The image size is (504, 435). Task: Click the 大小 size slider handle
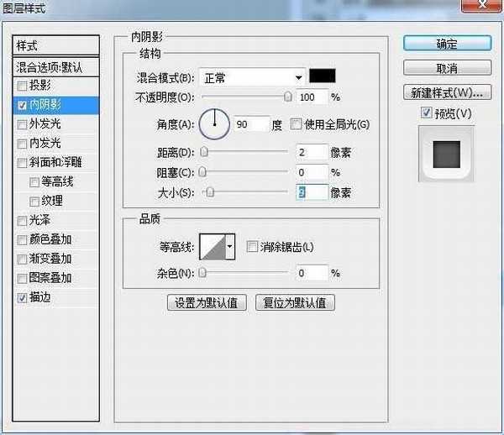coord(210,192)
